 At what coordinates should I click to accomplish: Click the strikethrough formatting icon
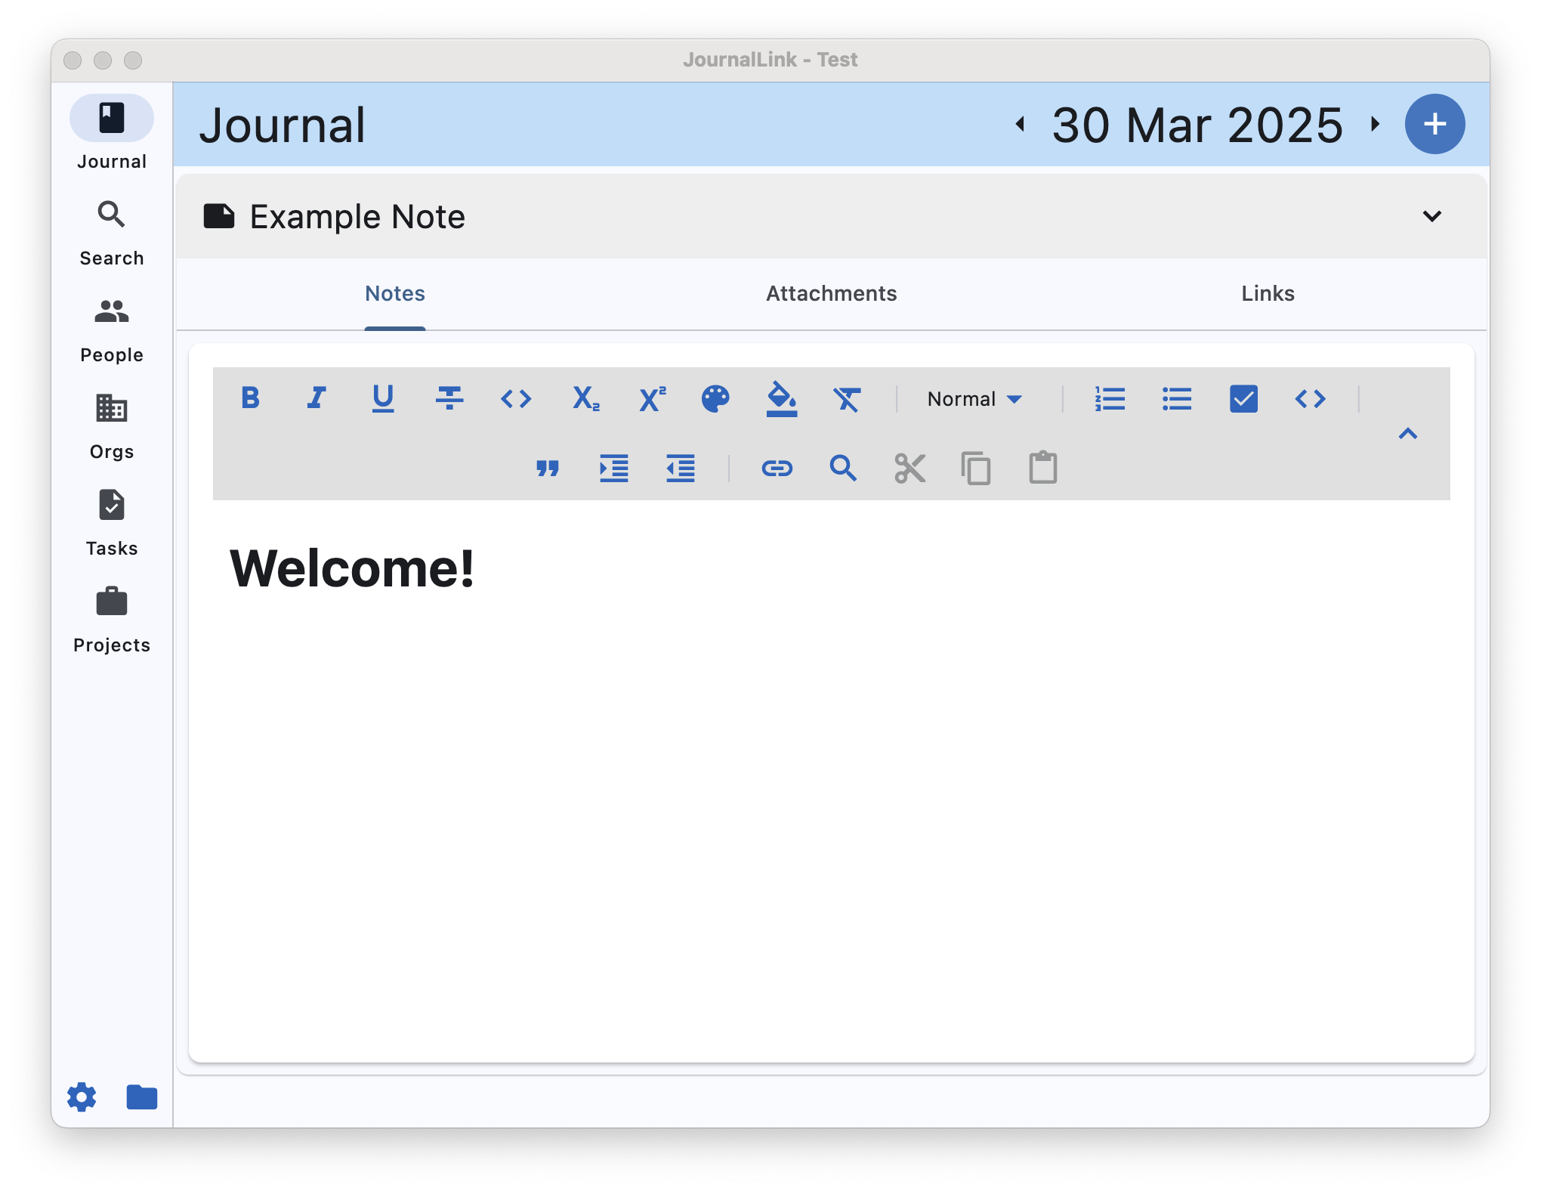449,398
